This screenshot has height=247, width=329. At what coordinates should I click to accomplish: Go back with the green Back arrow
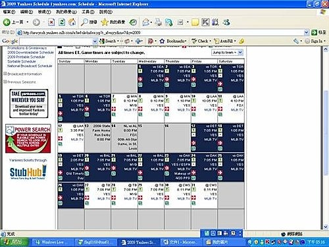pyautogui.click(x=7, y=22)
